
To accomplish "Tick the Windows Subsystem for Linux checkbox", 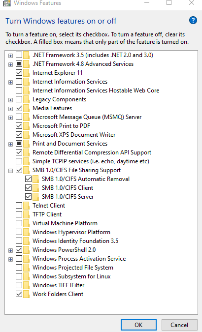I will point(19,276).
